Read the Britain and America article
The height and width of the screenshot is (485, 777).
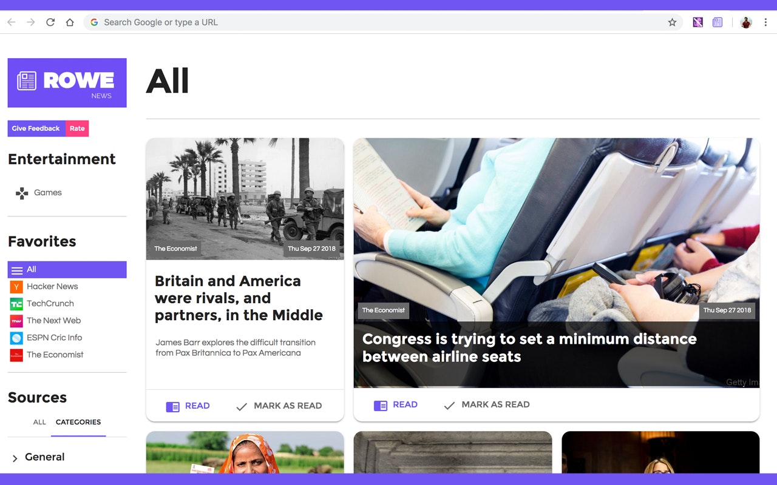[x=188, y=406]
